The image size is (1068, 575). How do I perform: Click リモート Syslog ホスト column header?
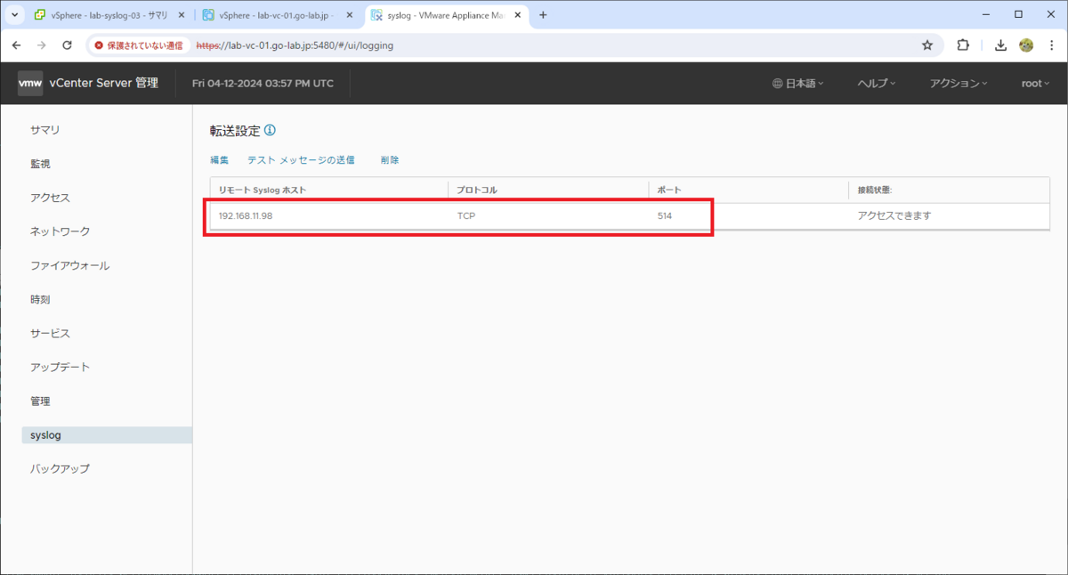point(263,190)
